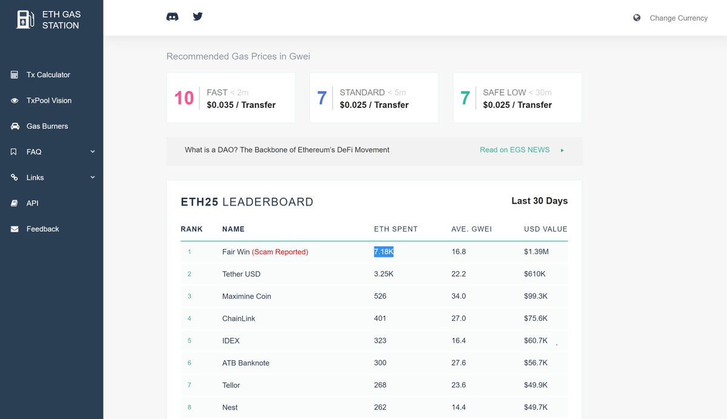Click the 323 ETH spent value
Image resolution: width=727 pixels, height=419 pixels.
(380, 341)
